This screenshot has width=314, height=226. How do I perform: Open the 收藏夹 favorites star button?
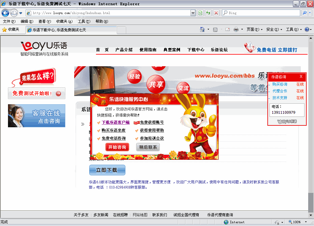[x=11, y=30]
